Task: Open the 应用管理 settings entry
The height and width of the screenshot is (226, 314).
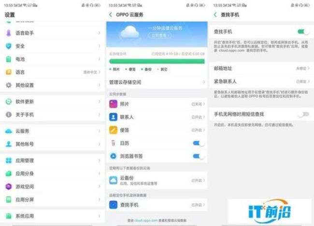Action: [52, 160]
